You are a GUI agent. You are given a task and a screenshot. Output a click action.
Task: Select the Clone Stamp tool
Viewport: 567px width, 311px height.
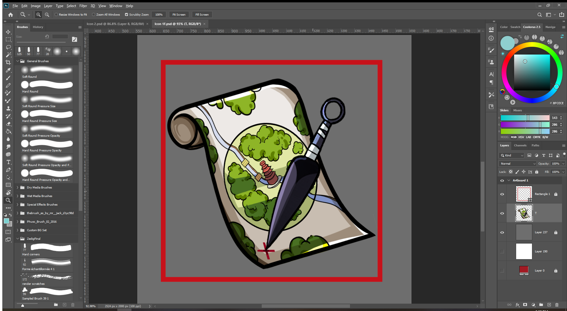tap(8, 108)
